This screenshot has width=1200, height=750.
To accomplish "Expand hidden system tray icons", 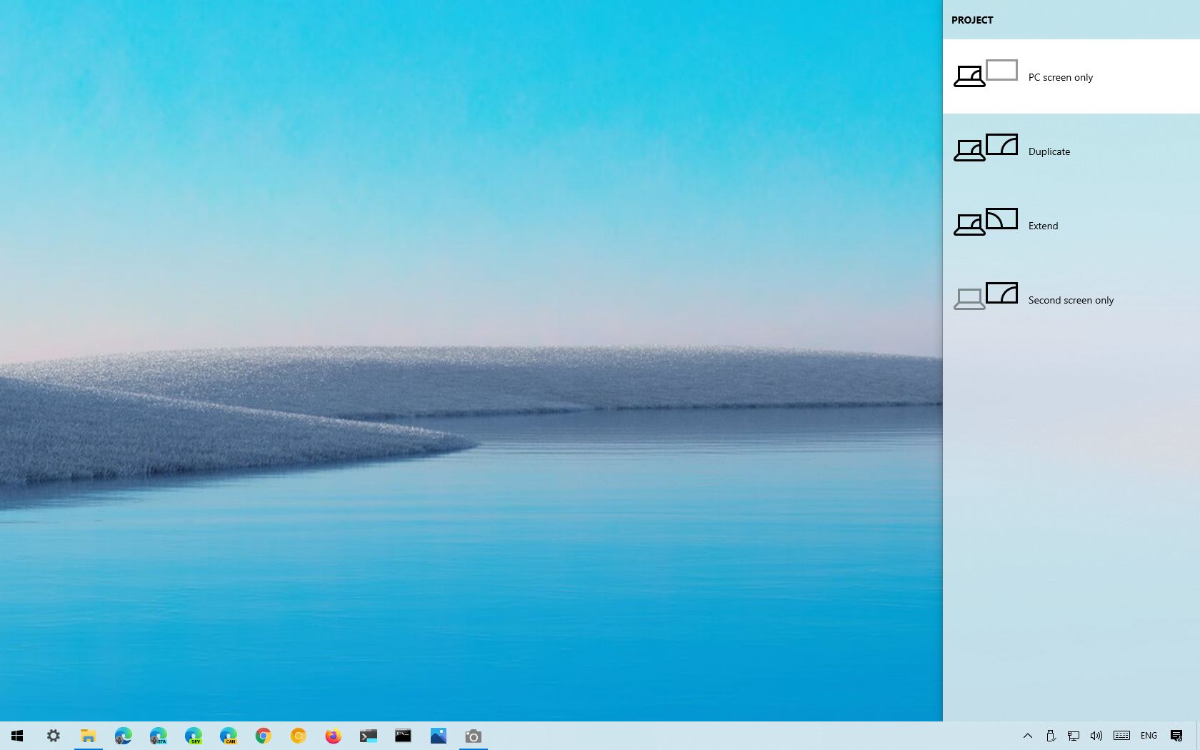I will point(1027,736).
